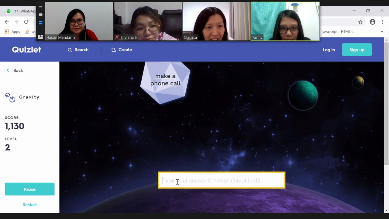
Task: Click the Sign up button
Action: click(x=357, y=50)
